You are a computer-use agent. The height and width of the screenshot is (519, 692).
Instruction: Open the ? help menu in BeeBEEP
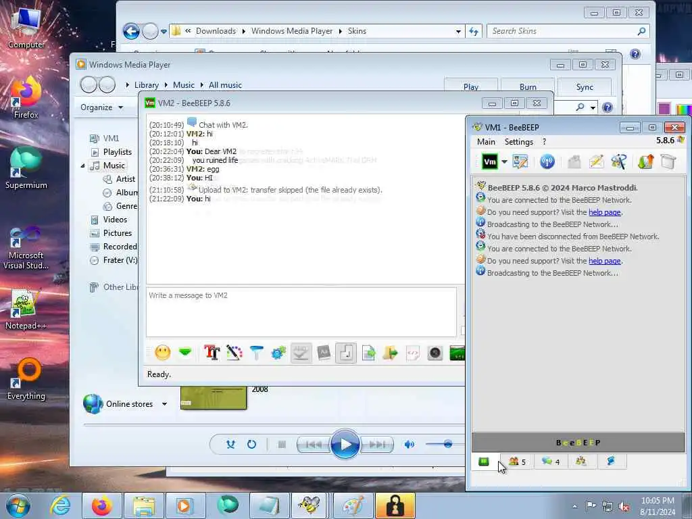tap(544, 142)
